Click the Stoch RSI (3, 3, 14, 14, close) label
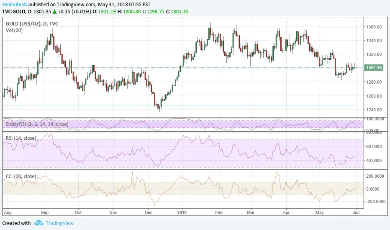The height and width of the screenshot is (230, 390). (x=37, y=124)
